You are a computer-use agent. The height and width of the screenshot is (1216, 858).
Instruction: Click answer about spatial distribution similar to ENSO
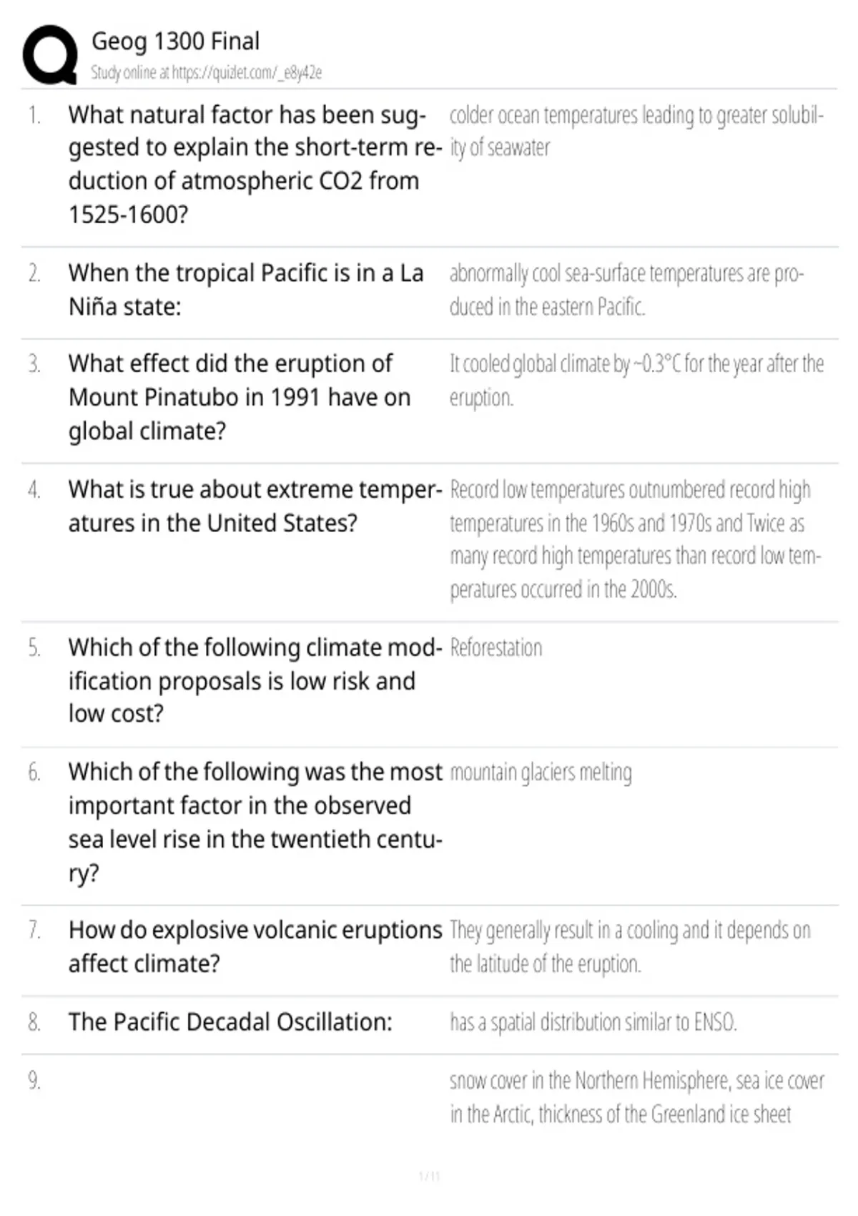[593, 1022]
